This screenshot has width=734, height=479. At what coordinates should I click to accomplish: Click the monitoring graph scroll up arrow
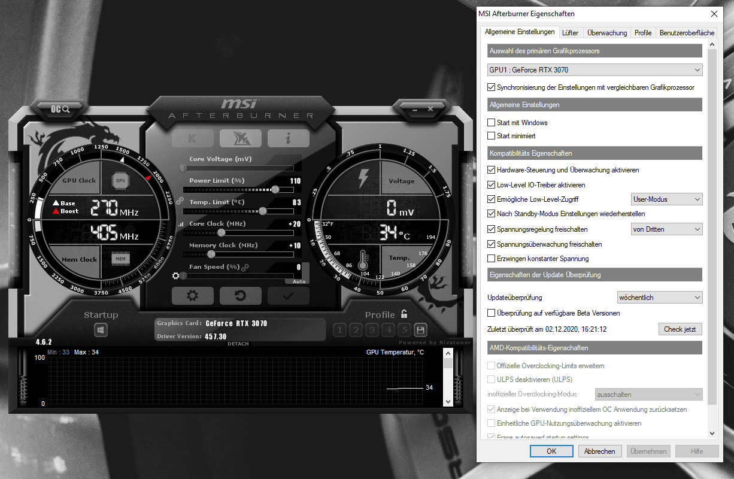pos(447,353)
